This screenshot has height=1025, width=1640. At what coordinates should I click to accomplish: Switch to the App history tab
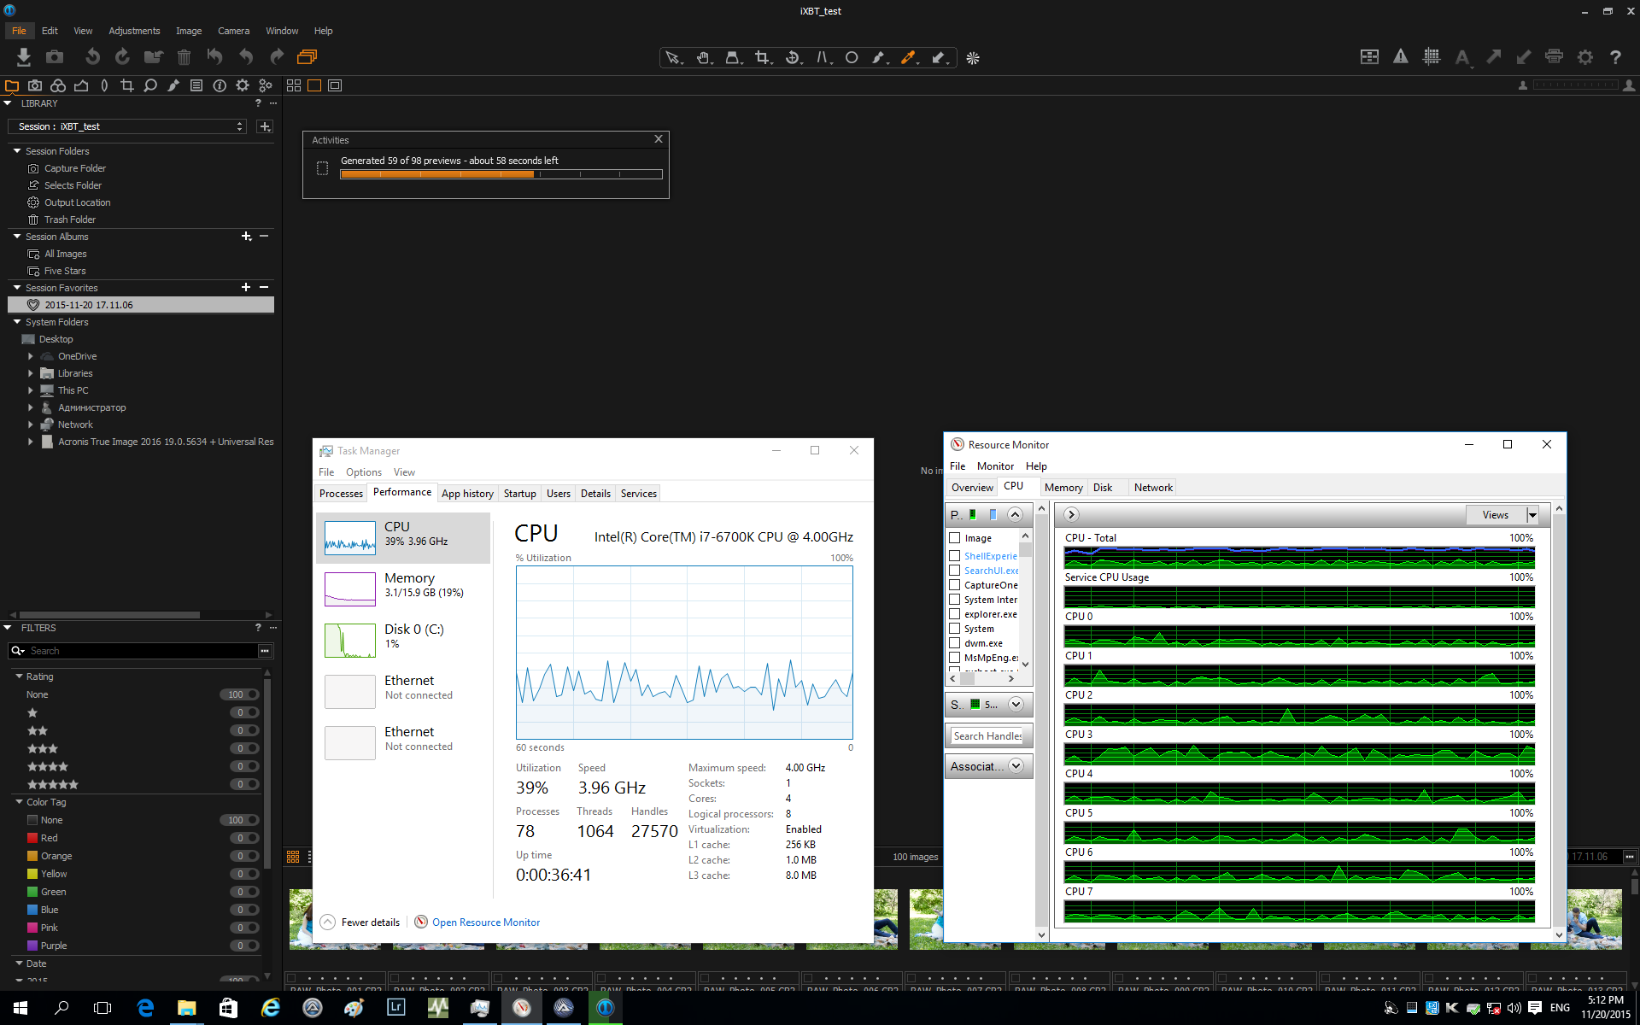(x=467, y=494)
